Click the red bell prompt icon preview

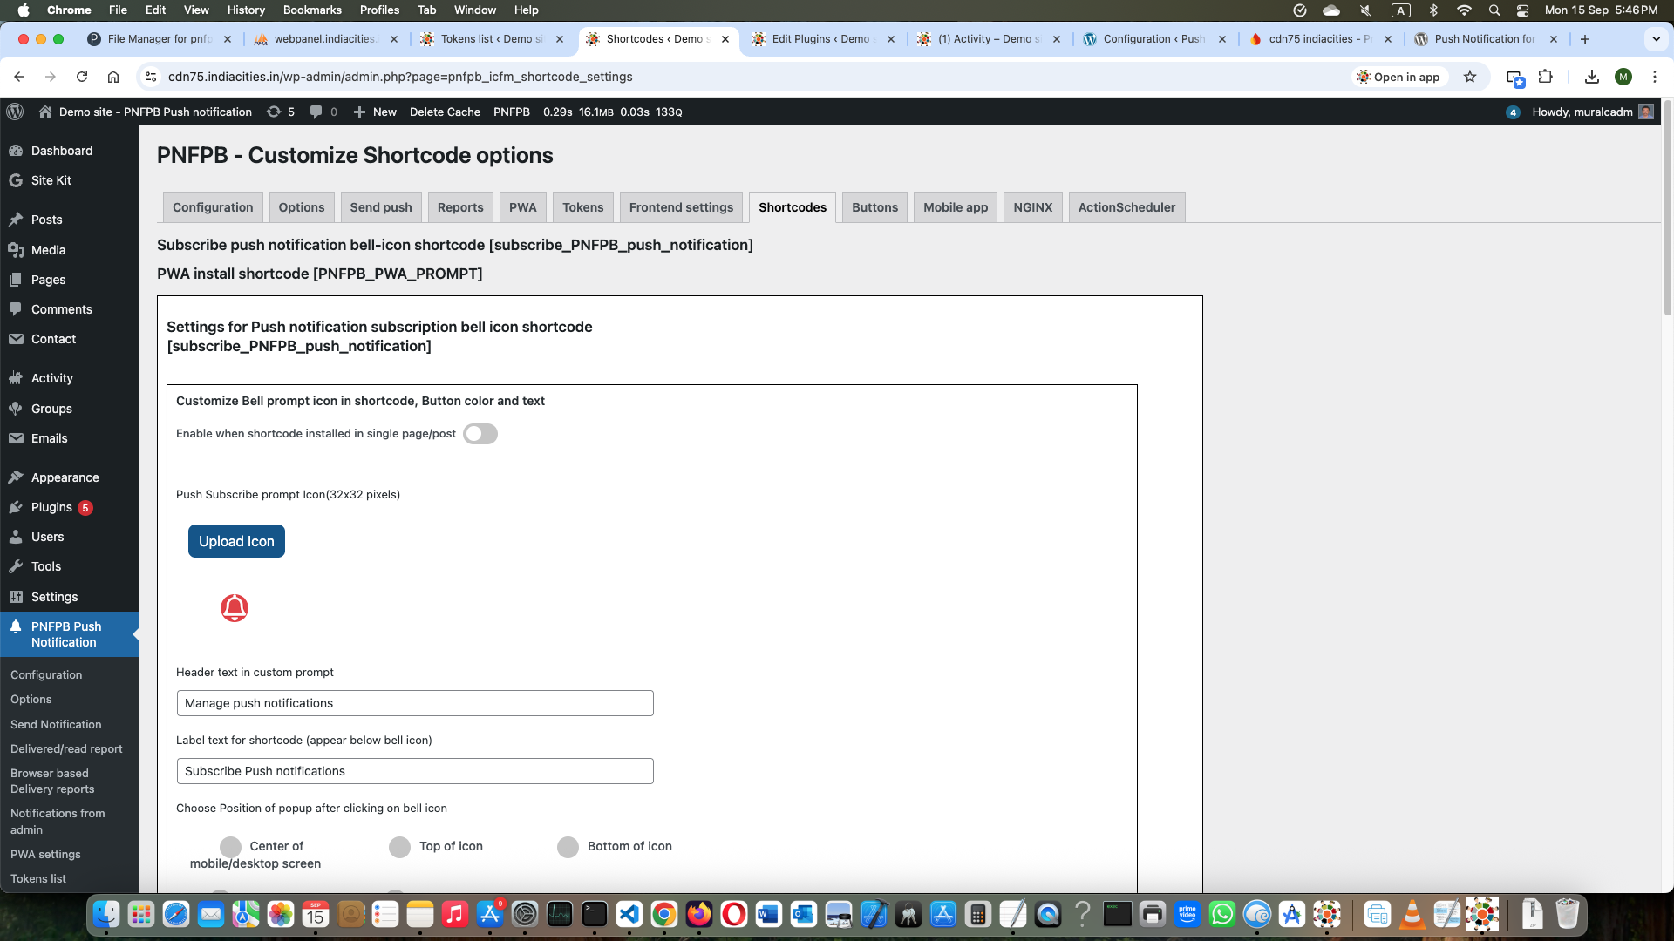click(235, 608)
